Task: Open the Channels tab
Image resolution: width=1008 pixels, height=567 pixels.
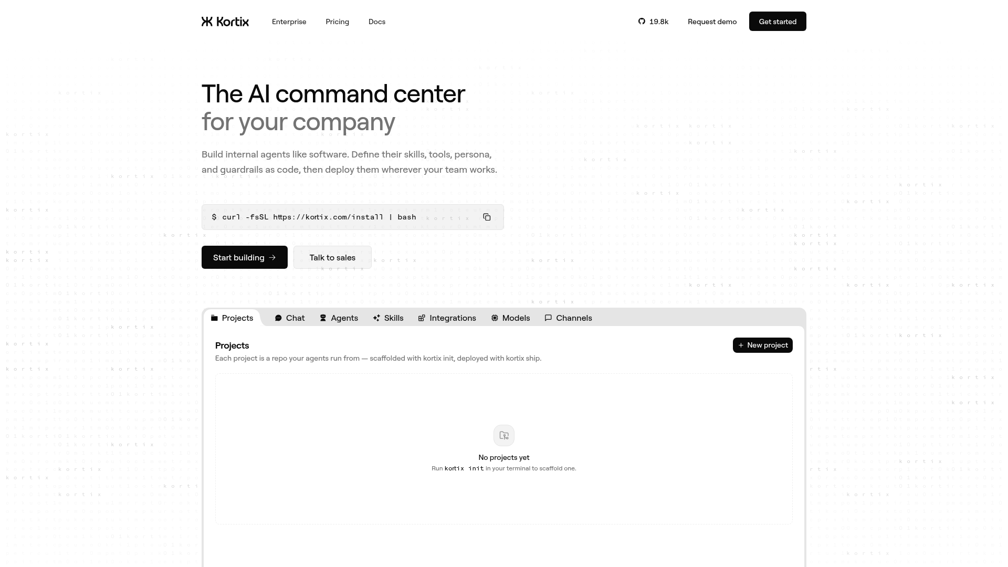Action: (569, 318)
